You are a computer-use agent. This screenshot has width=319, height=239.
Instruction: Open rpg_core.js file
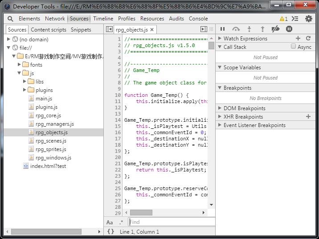click(48, 116)
